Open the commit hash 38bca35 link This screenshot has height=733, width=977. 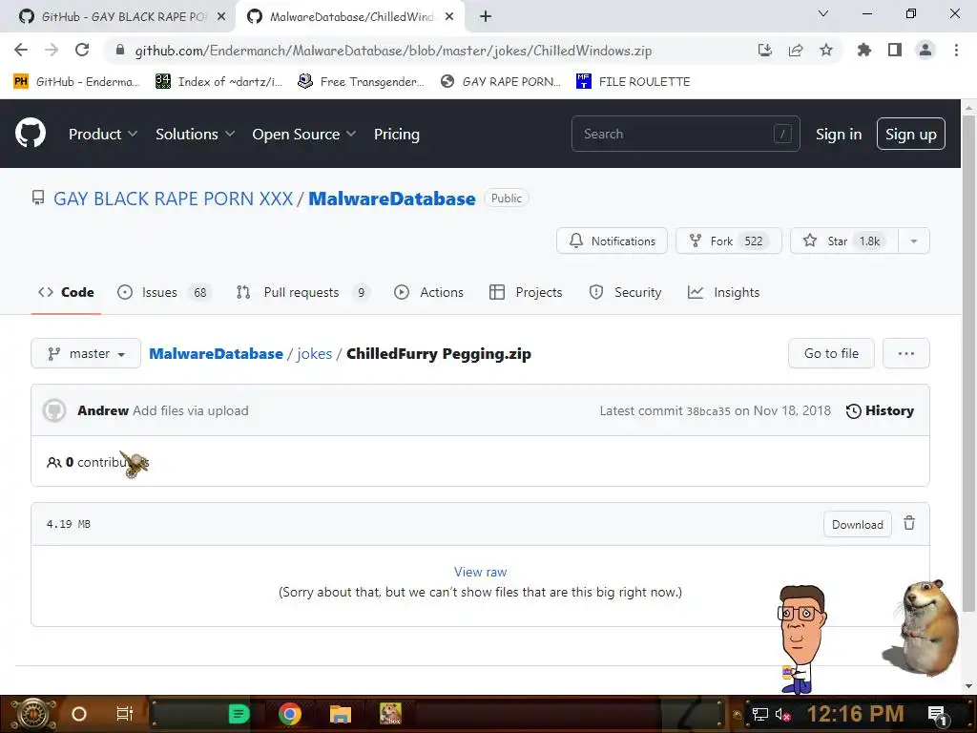(x=708, y=411)
